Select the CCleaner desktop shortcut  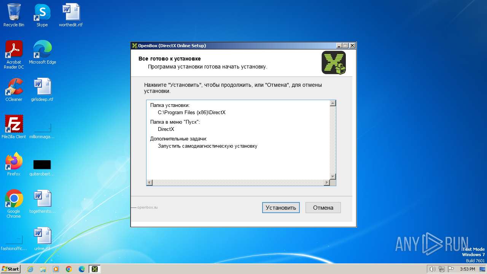pos(14,89)
